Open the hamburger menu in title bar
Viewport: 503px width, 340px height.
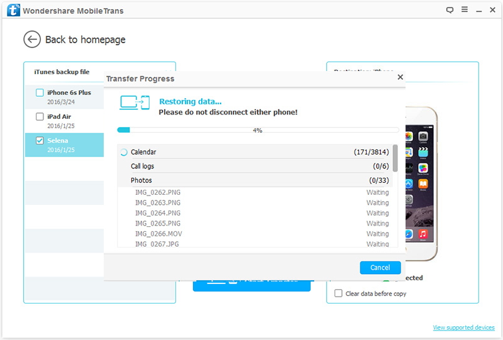click(464, 9)
